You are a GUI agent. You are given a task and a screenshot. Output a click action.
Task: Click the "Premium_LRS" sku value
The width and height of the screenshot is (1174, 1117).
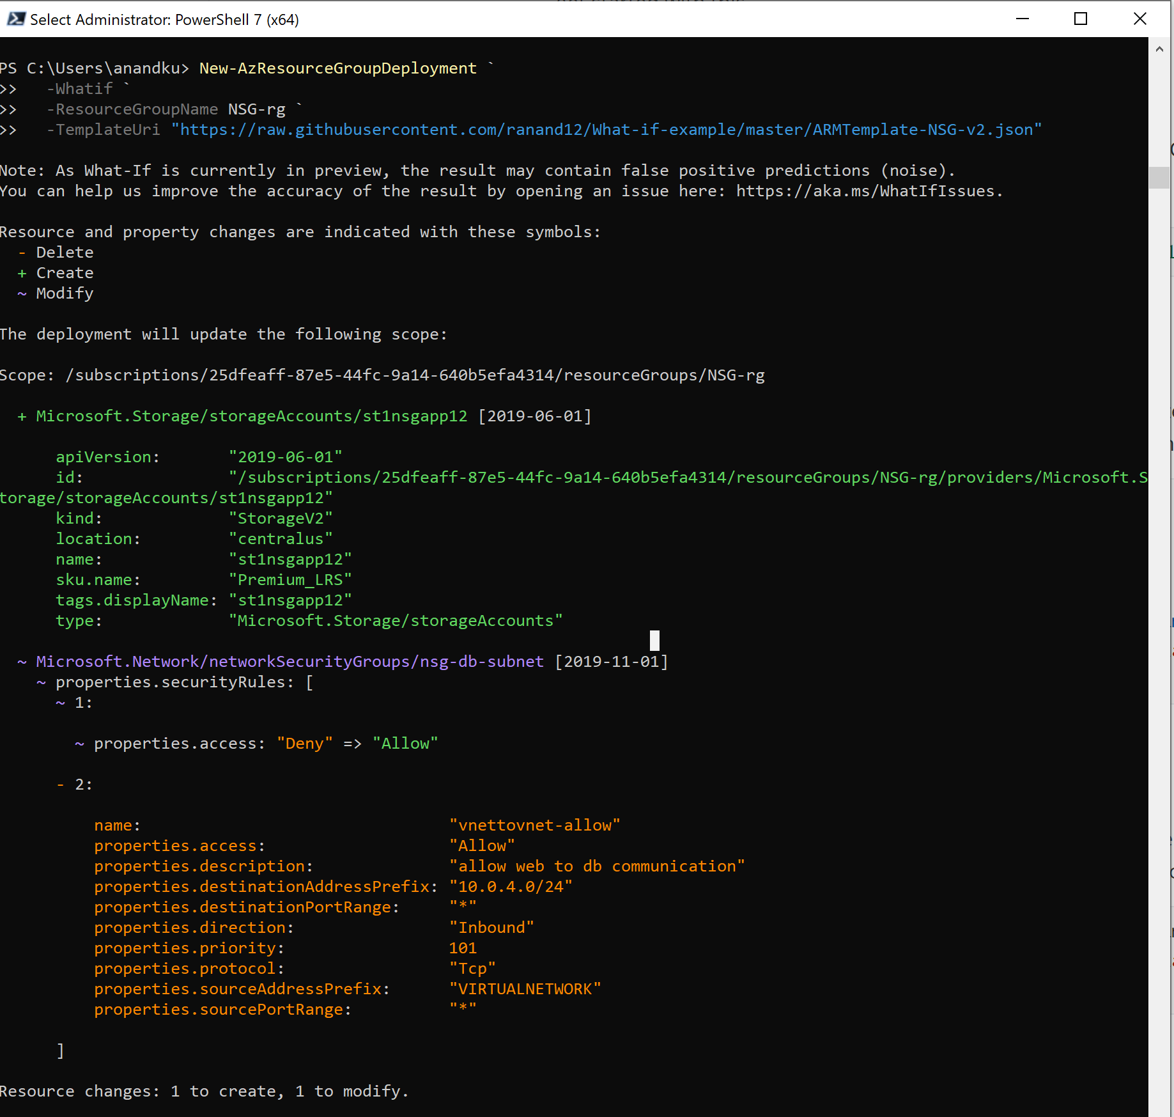[290, 580]
